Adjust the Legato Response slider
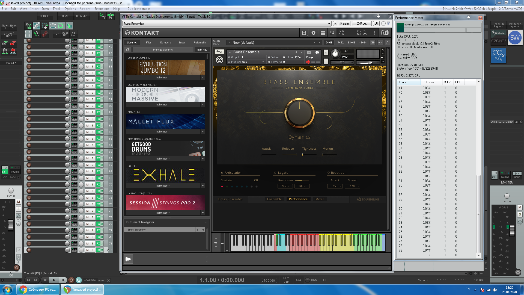The image size is (524, 295). coord(302,180)
